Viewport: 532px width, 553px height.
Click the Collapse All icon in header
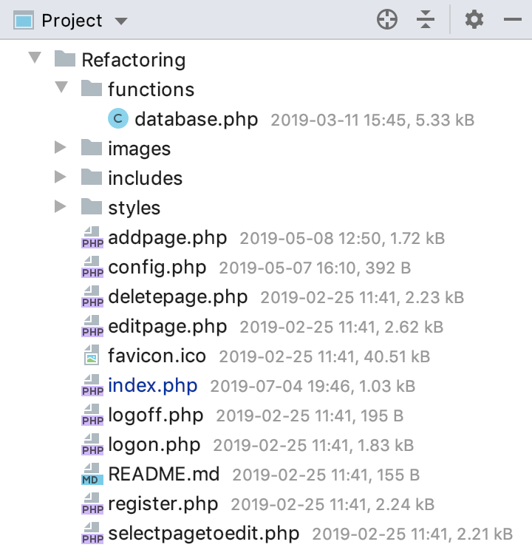click(x=425, y=19)
